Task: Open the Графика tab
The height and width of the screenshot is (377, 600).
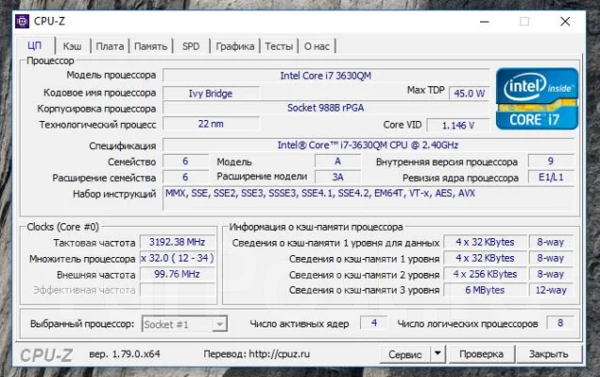Action: point(235,46)
